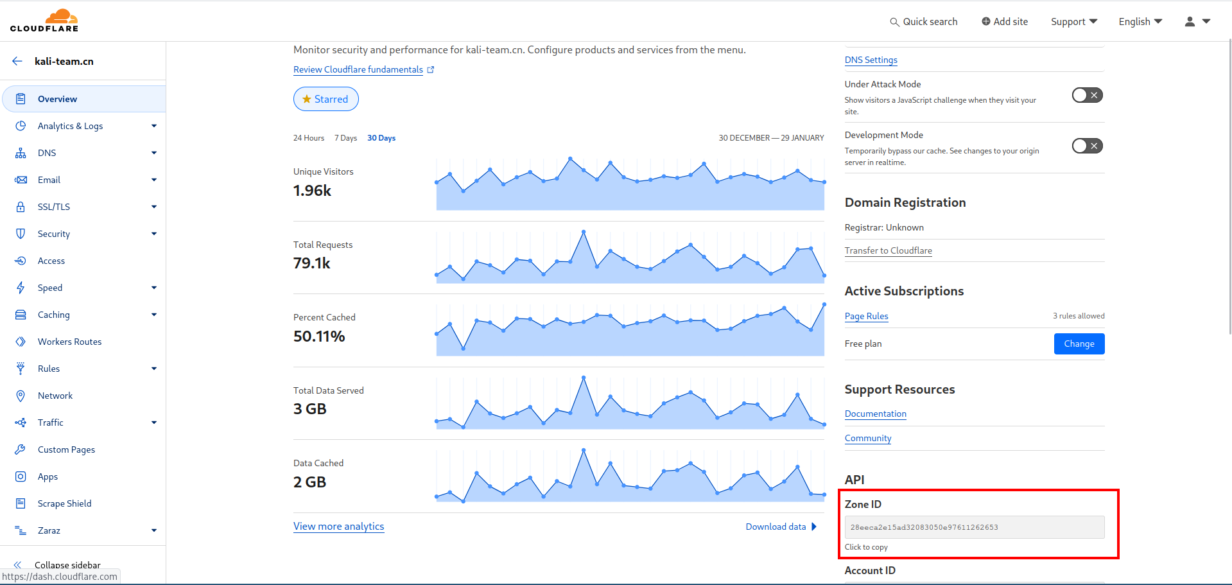Viewport: 1232px width, 585px height.
Task: Click the Overview clipboard icon
Action: (21, 99)
